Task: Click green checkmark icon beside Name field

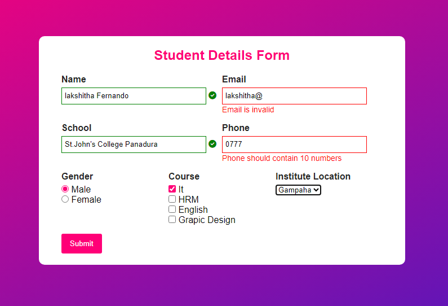Action: pyautogui.click(x=212, y=95)
